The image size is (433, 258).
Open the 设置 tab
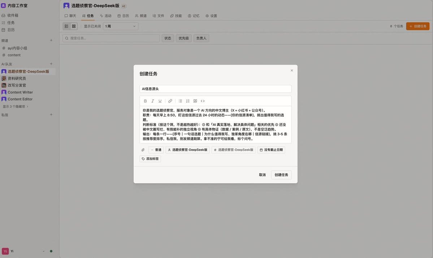point(211,16)
